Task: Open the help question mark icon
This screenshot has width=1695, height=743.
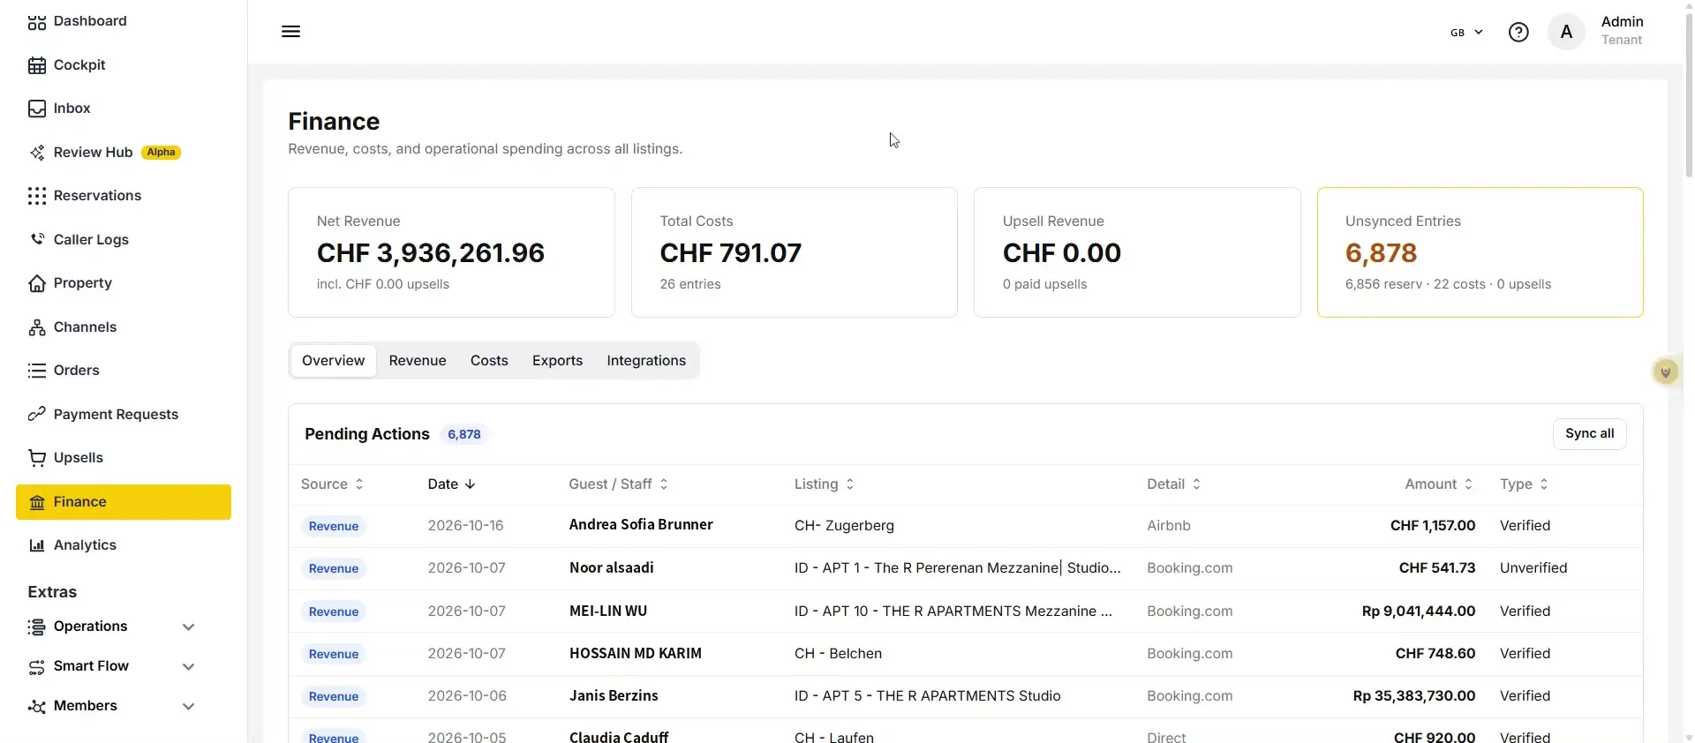Action: (x=1518, y=33)
